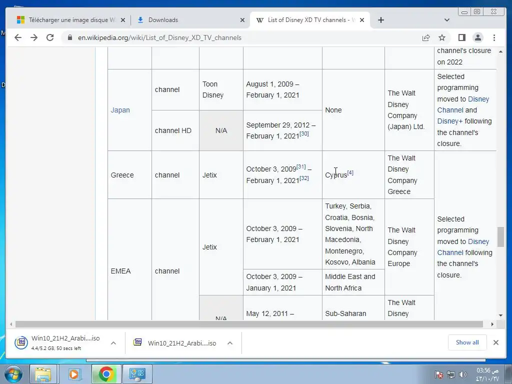Open the volume speaker tray icon
This screenshot has width=512, height=384.
click(x=462, y=374)
